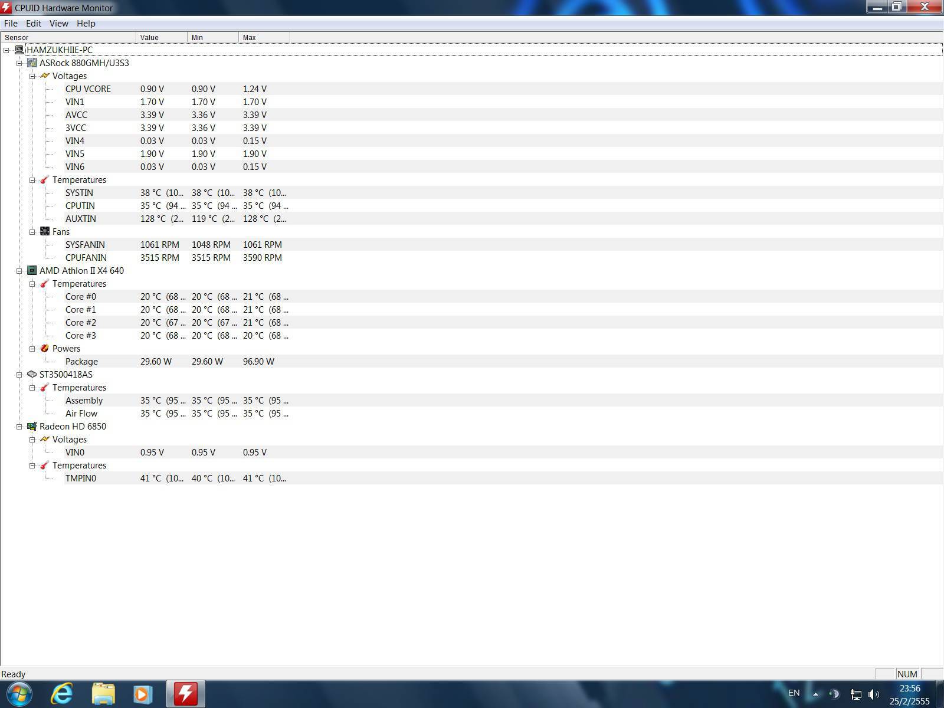The width and height of the screenshot is (944, 708).
Task: Click the Fans icon
Action: [45, 232]
